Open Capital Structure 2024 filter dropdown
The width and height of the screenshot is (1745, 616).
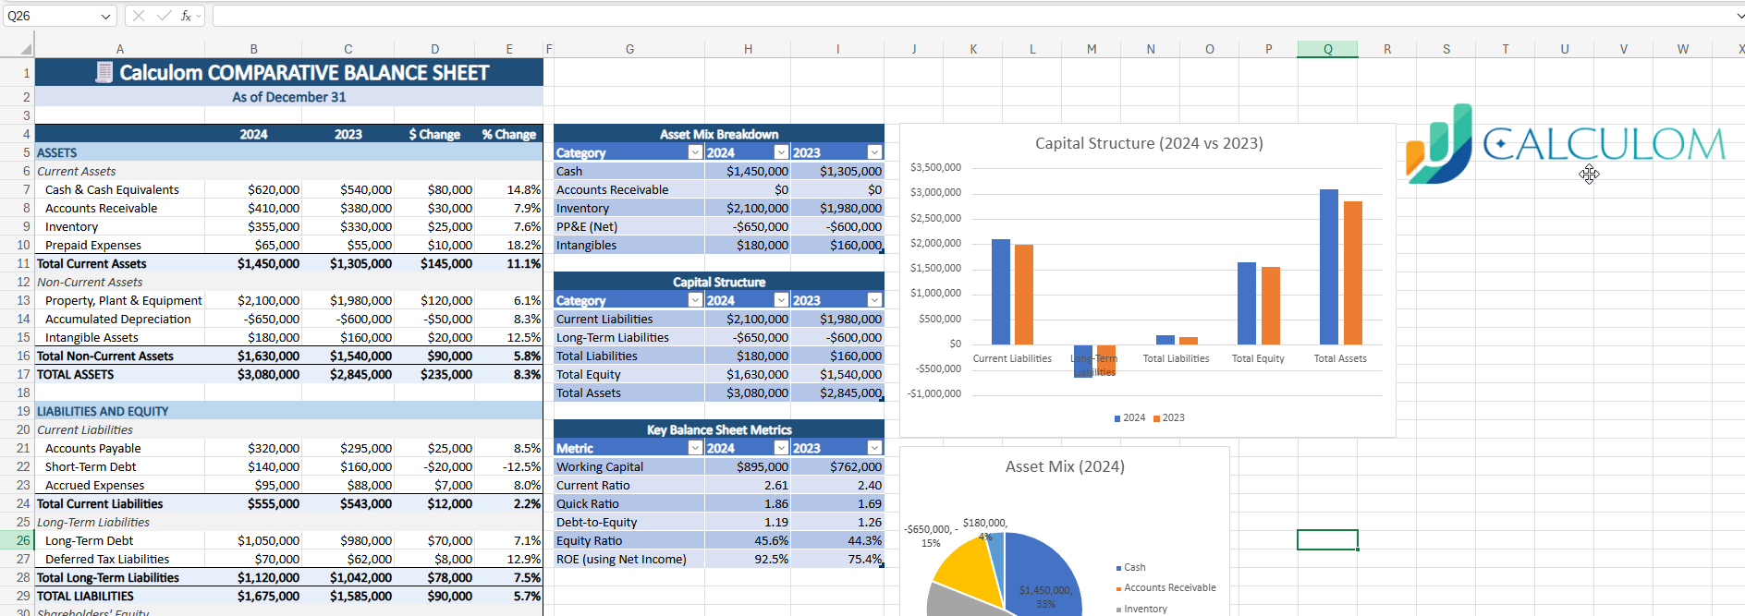coord(781,300)
